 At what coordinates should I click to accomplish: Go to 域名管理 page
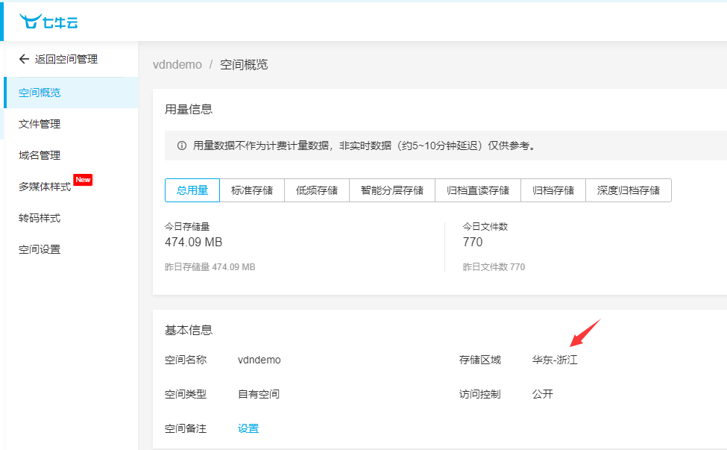tap(40, 155)
